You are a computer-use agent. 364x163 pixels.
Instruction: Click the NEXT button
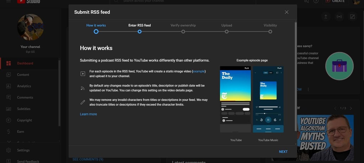tap(283, 152)
